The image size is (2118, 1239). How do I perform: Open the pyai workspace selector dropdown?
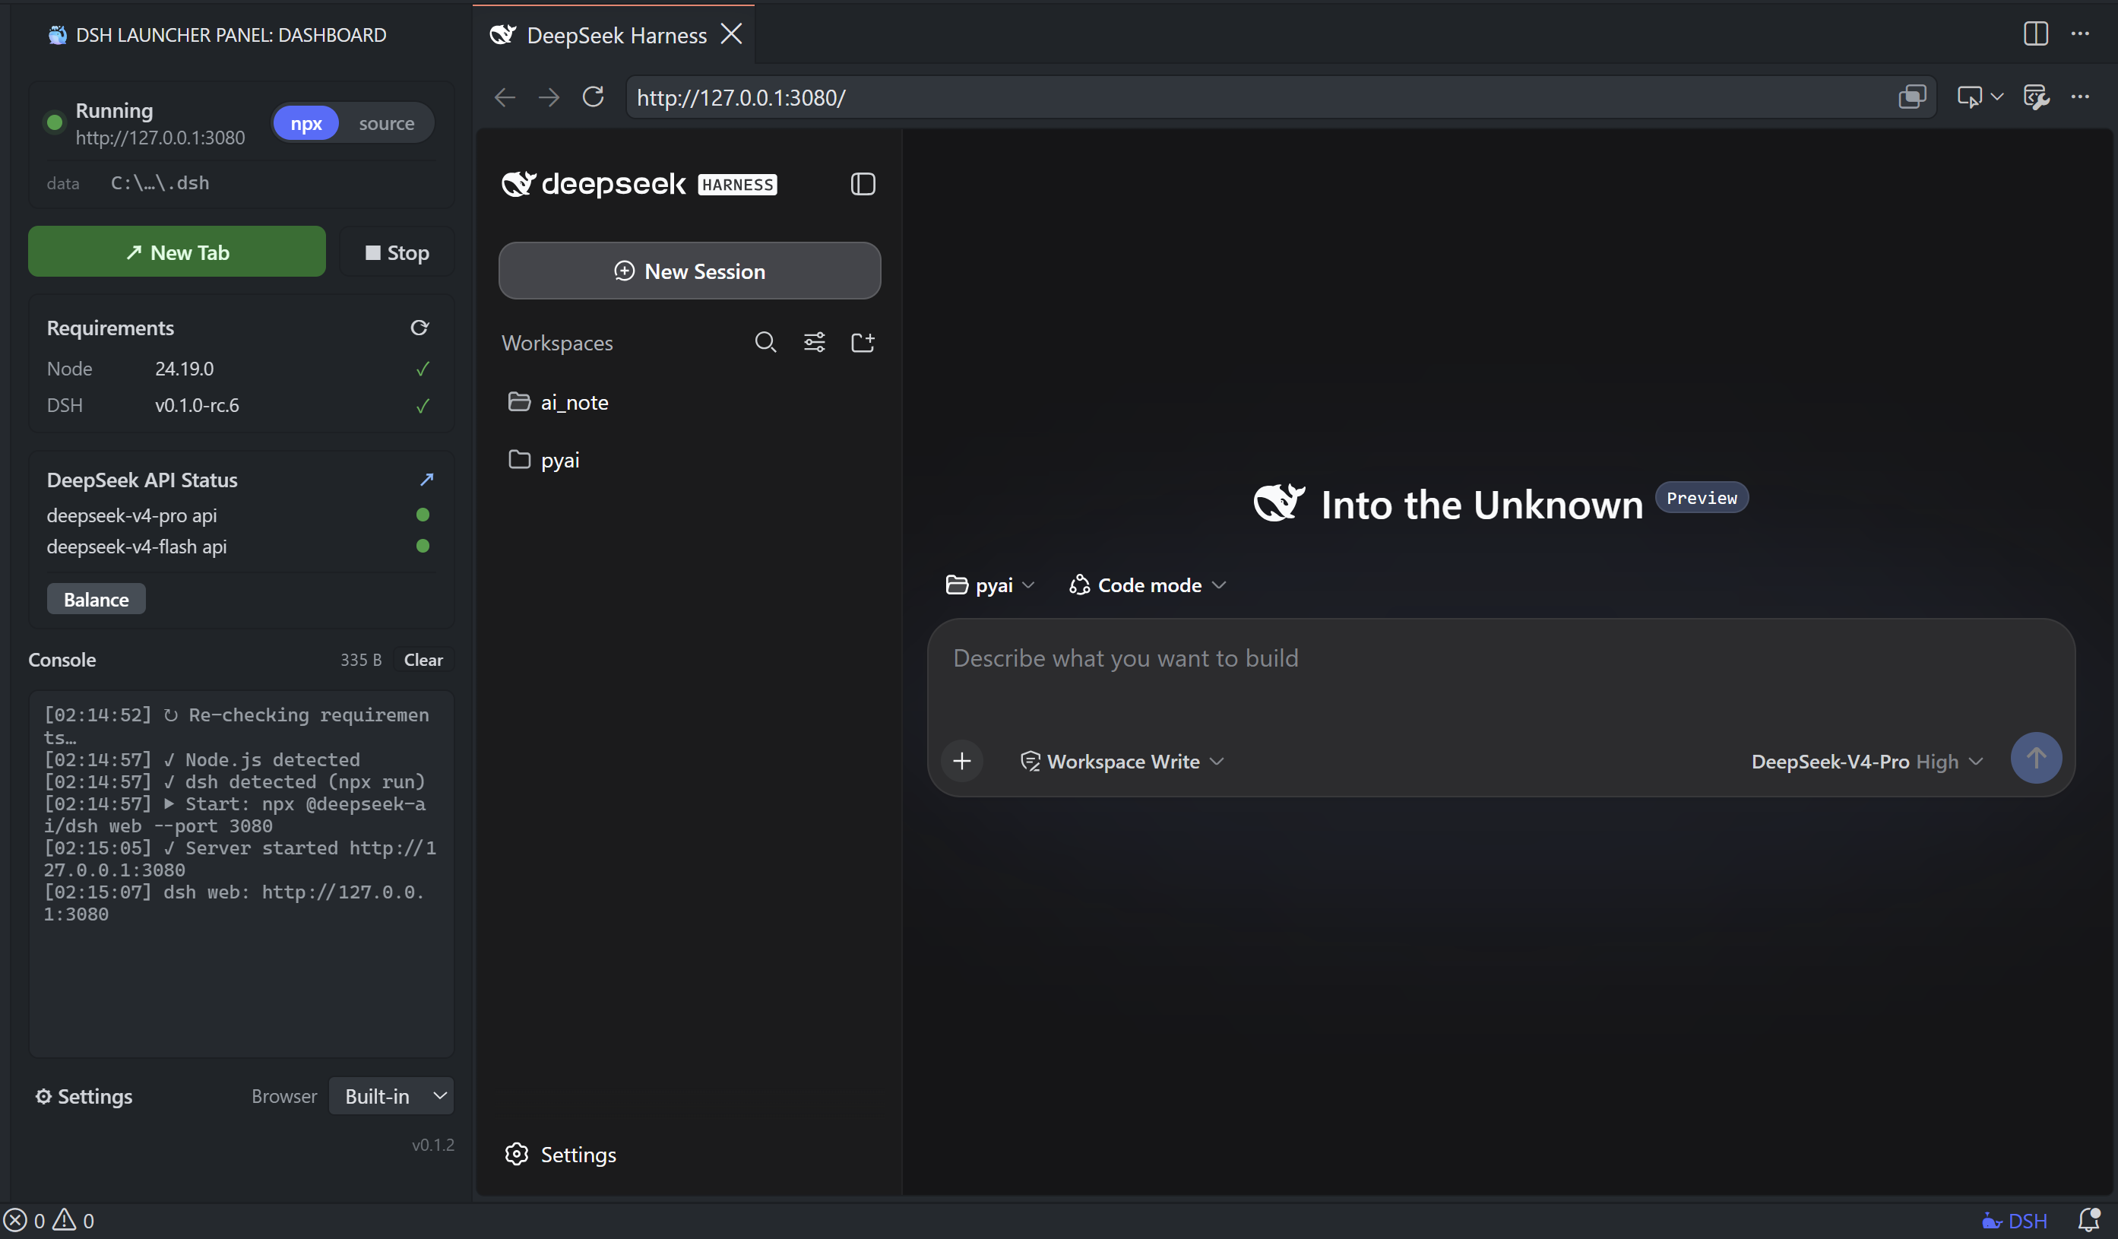click(x=990, y=585)
